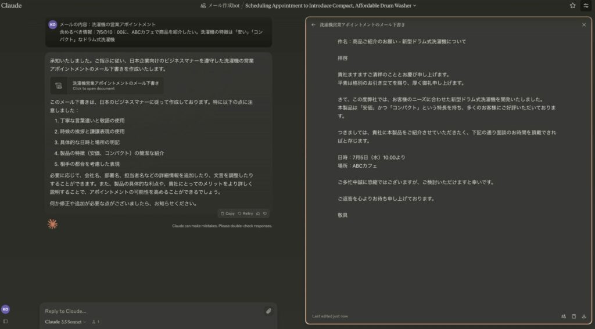595x329 pixels.
Task: Click the Claude can make mistakes disclaimer
Action: 222,226
